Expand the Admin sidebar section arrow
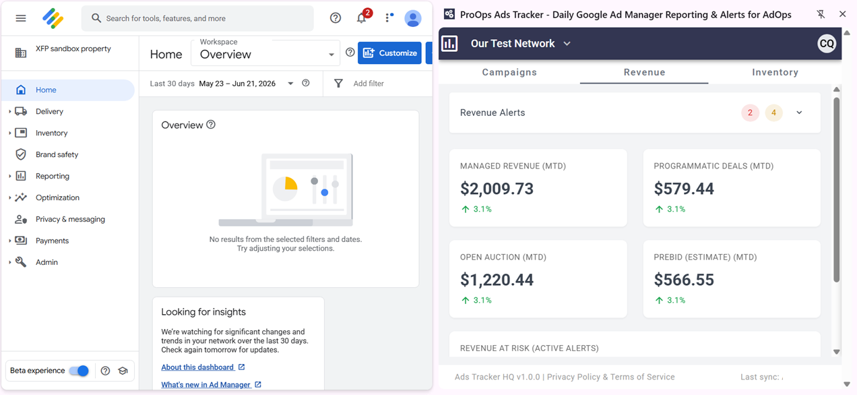 9,262
